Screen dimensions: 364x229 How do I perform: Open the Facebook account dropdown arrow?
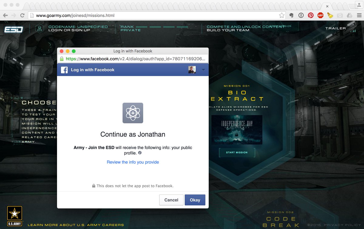(203, 70)
